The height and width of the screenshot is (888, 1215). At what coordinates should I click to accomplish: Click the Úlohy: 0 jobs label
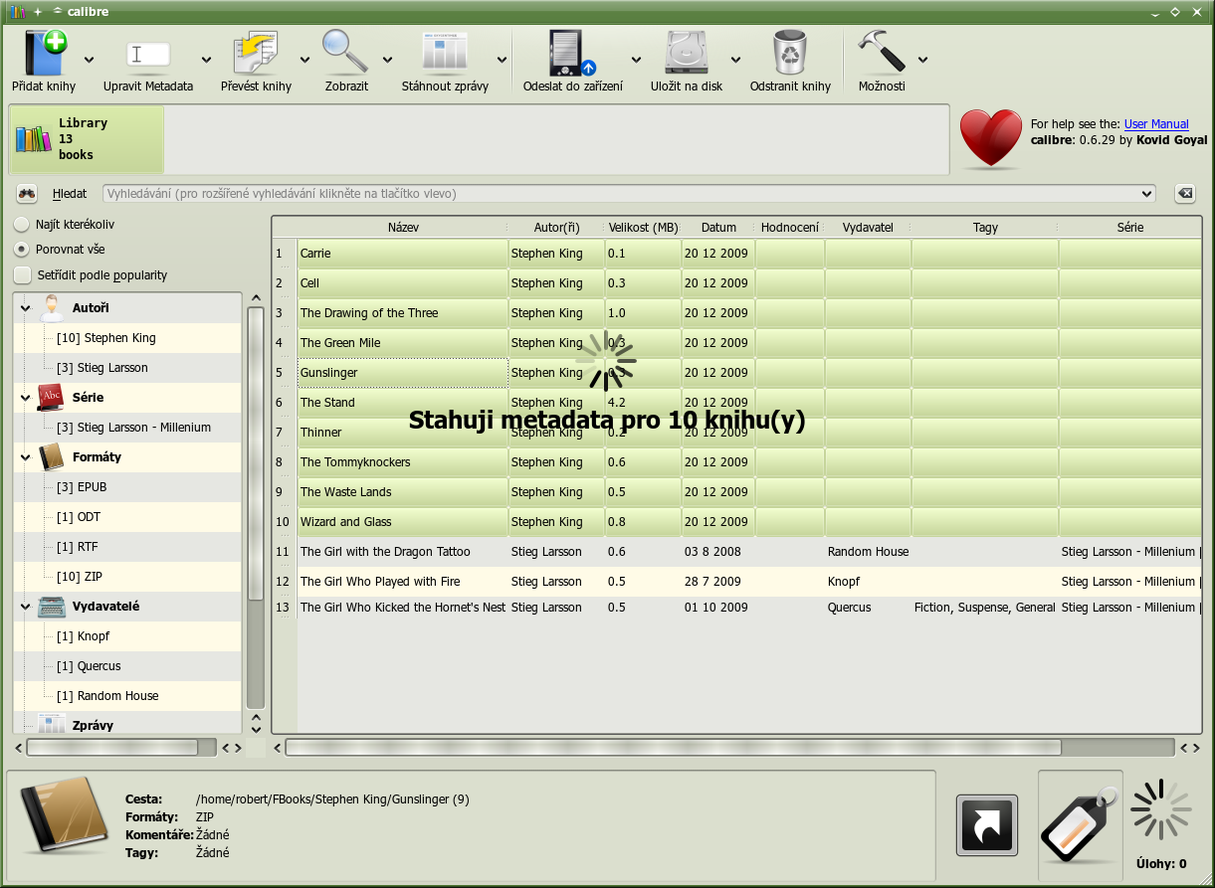(1161, 864)
